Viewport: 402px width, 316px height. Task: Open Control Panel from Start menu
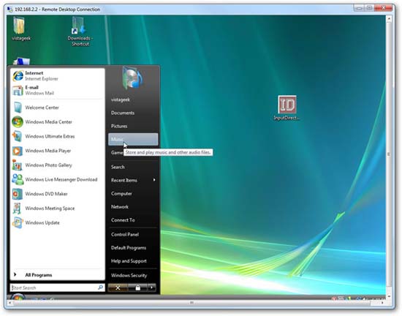(x=133, y=234)
